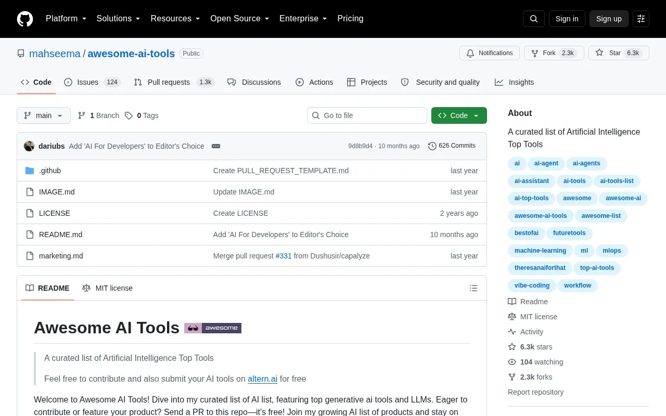View 1 Branch list
The height and width of the screenshot is (416, 666).
(x=98, y=115)
